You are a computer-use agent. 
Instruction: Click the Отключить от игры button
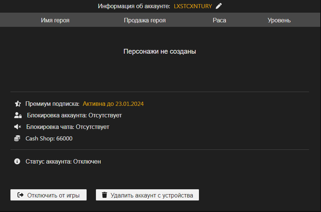pos(49,195)
